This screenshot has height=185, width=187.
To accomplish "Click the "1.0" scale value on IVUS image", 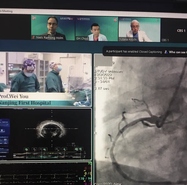I will point(74,145).
